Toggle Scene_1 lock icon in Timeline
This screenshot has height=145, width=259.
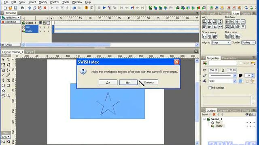click(x=44, y=23)
